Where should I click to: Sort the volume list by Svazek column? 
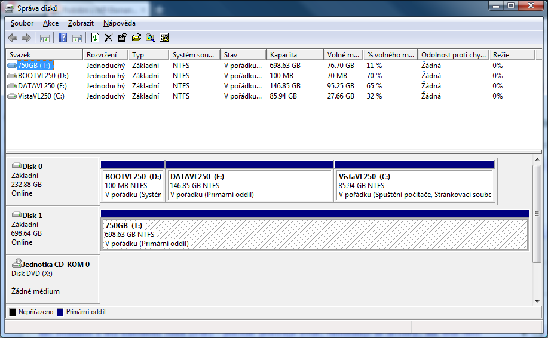[x=44, y=55]
